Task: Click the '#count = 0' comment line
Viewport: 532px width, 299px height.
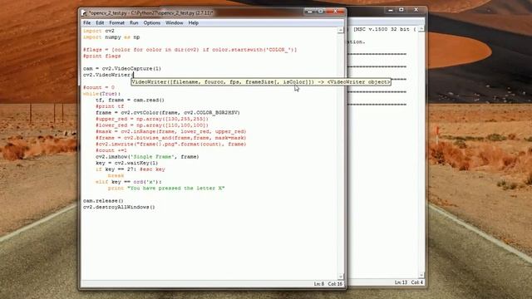Action: click(99, 87)
